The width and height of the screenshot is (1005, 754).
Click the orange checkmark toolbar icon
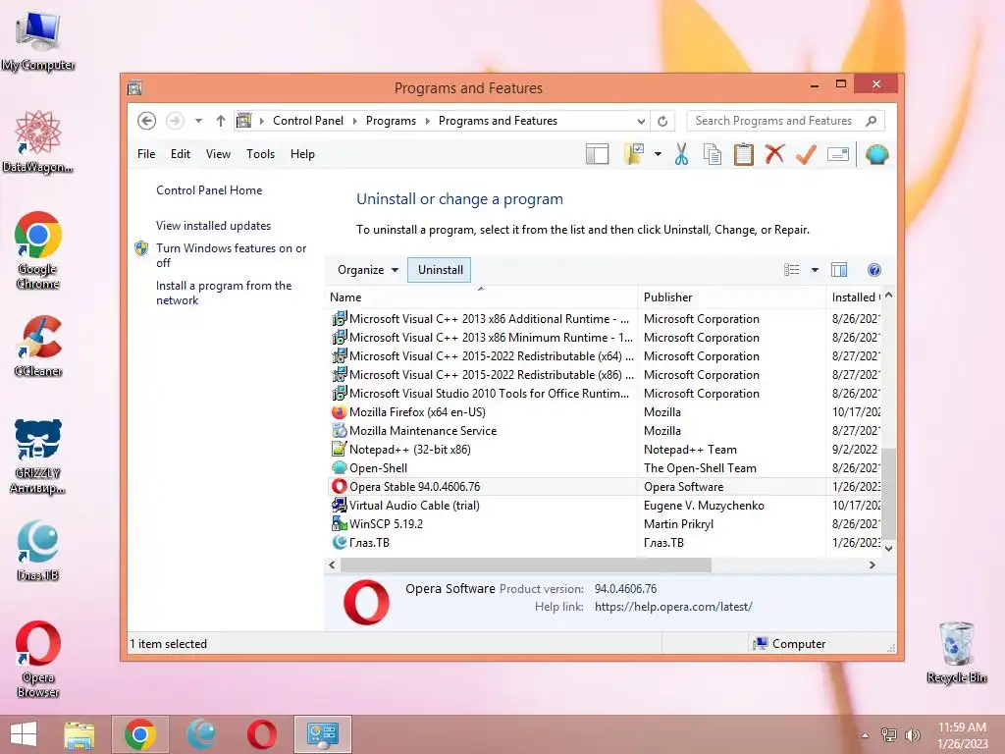[x=806, y=154]
